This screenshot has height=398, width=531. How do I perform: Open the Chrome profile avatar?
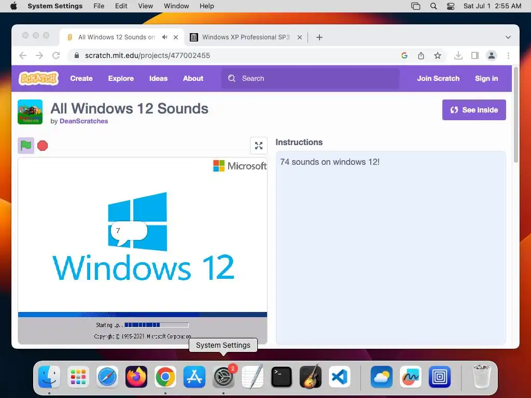click(x=492, y=55)
